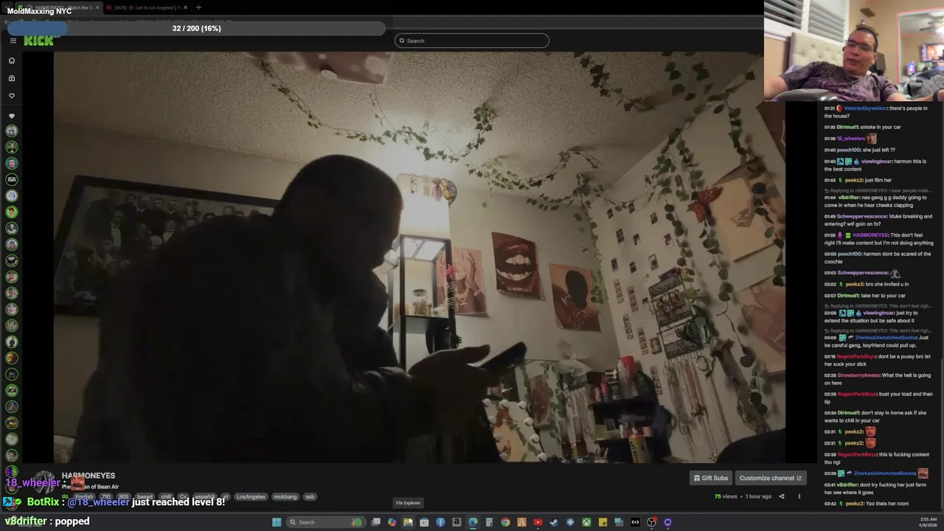This screenshot has height=531, width=944.
Task: Select the LosAngeles tag
Action: tap(251, 497)
